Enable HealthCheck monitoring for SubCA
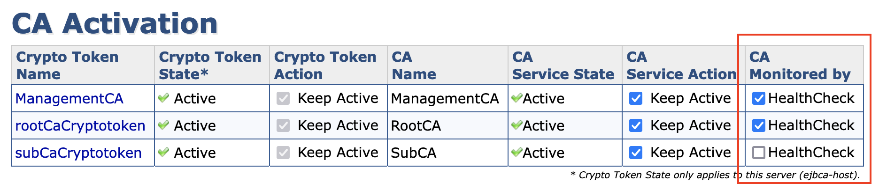879x190 pixels. point(759,153)
